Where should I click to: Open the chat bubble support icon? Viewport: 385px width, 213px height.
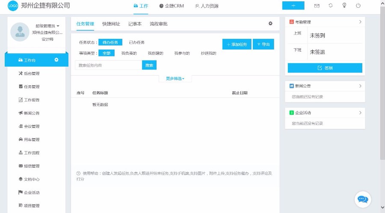coord(363,199)
